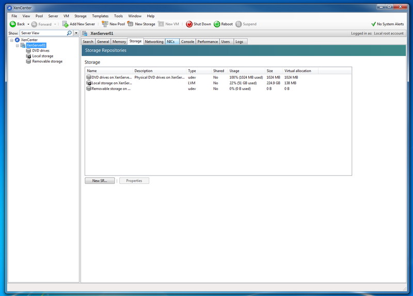This screenshot has height=296, width=413.
Task: Open the Pool menu
Action: [x=39, y=16]
